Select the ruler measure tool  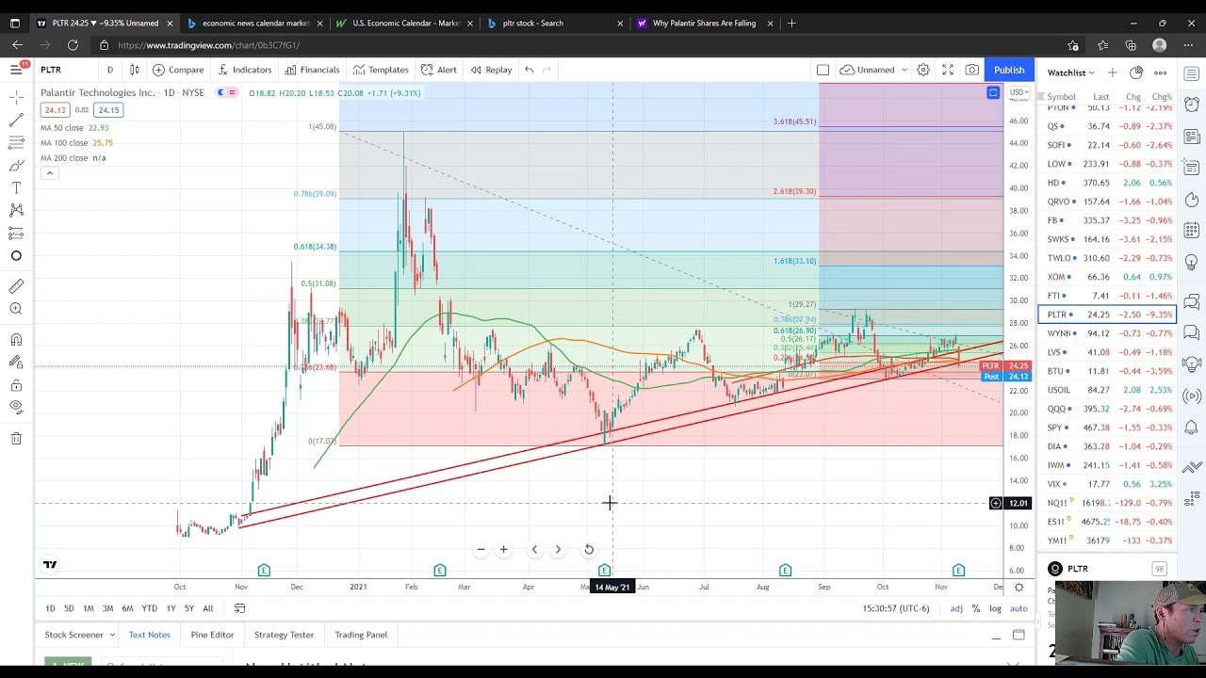coord(16,285)
